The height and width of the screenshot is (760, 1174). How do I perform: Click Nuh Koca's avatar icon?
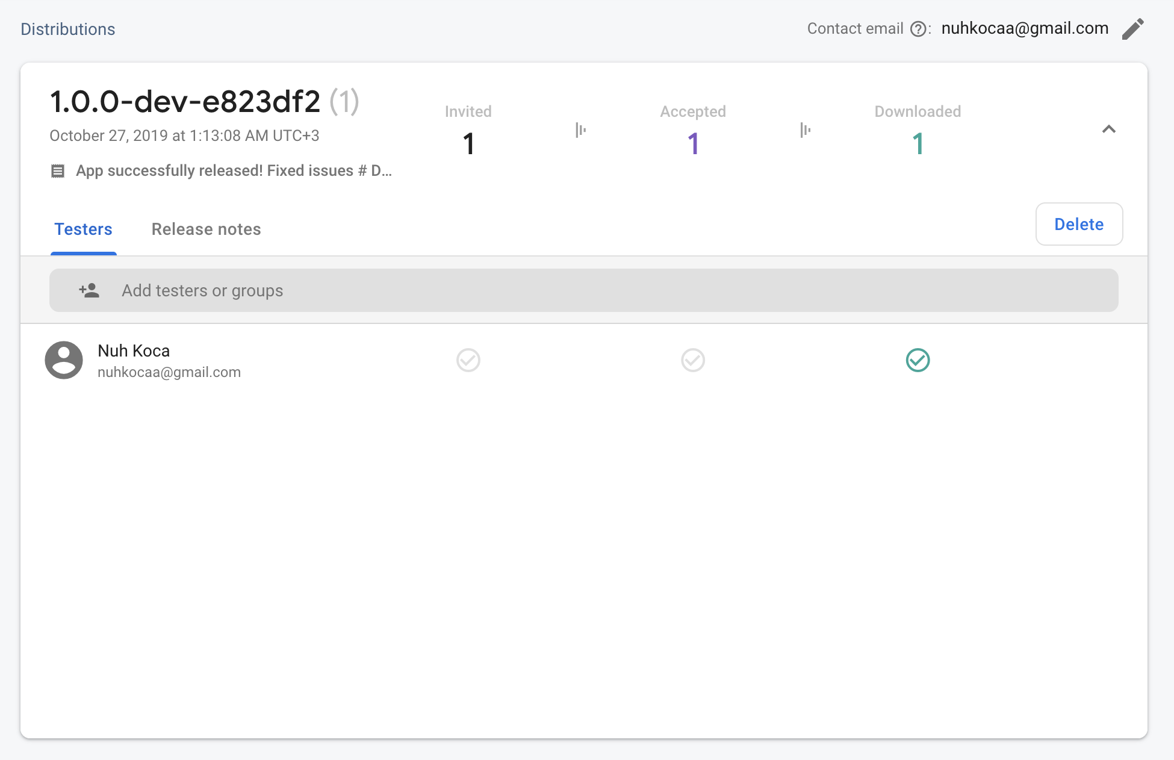(64, 360)
